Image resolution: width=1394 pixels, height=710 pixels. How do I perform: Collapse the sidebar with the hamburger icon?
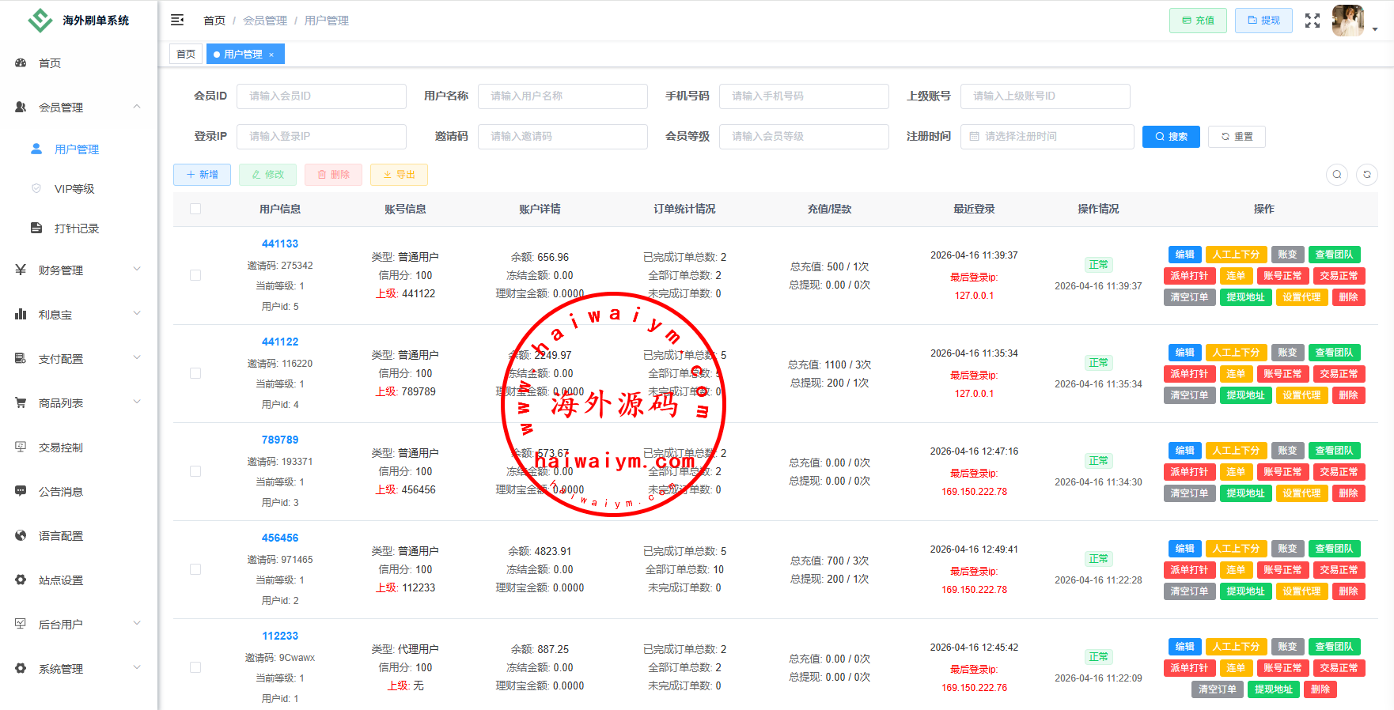pos(177,20)
